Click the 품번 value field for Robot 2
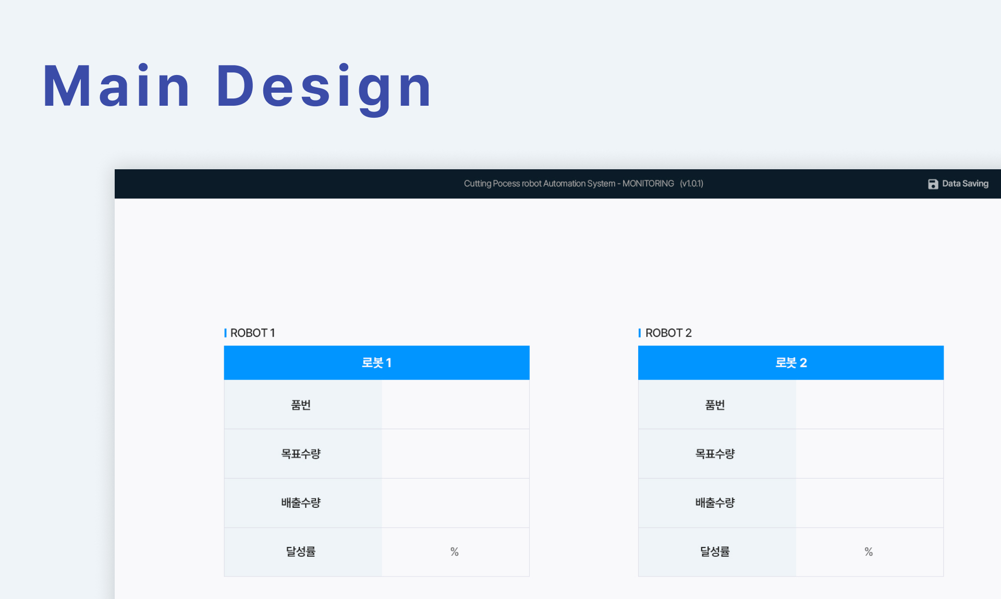Viewport: 1001px width, 599px height. pyautogui.click(x=869, y=405)
